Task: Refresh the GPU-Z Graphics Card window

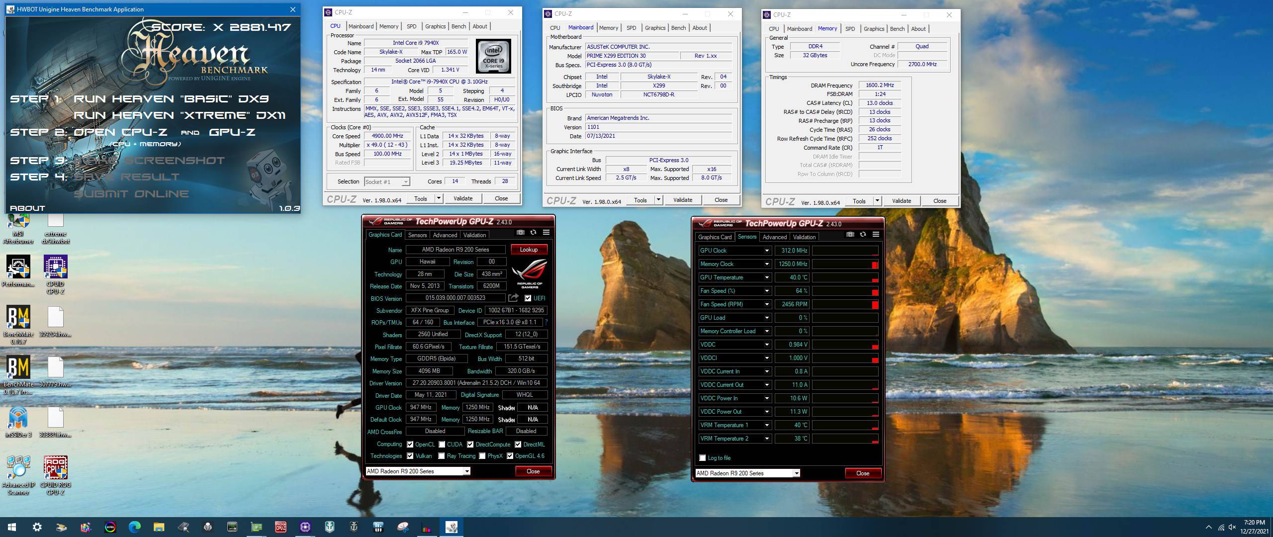Action: pyautogui.click(x=533, y=232)
